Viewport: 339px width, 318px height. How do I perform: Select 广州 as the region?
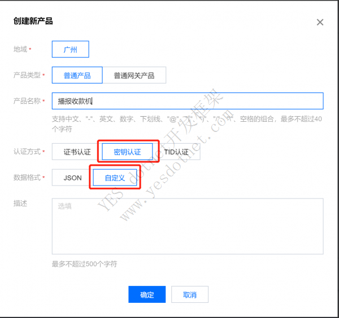(x=70, y=50)
